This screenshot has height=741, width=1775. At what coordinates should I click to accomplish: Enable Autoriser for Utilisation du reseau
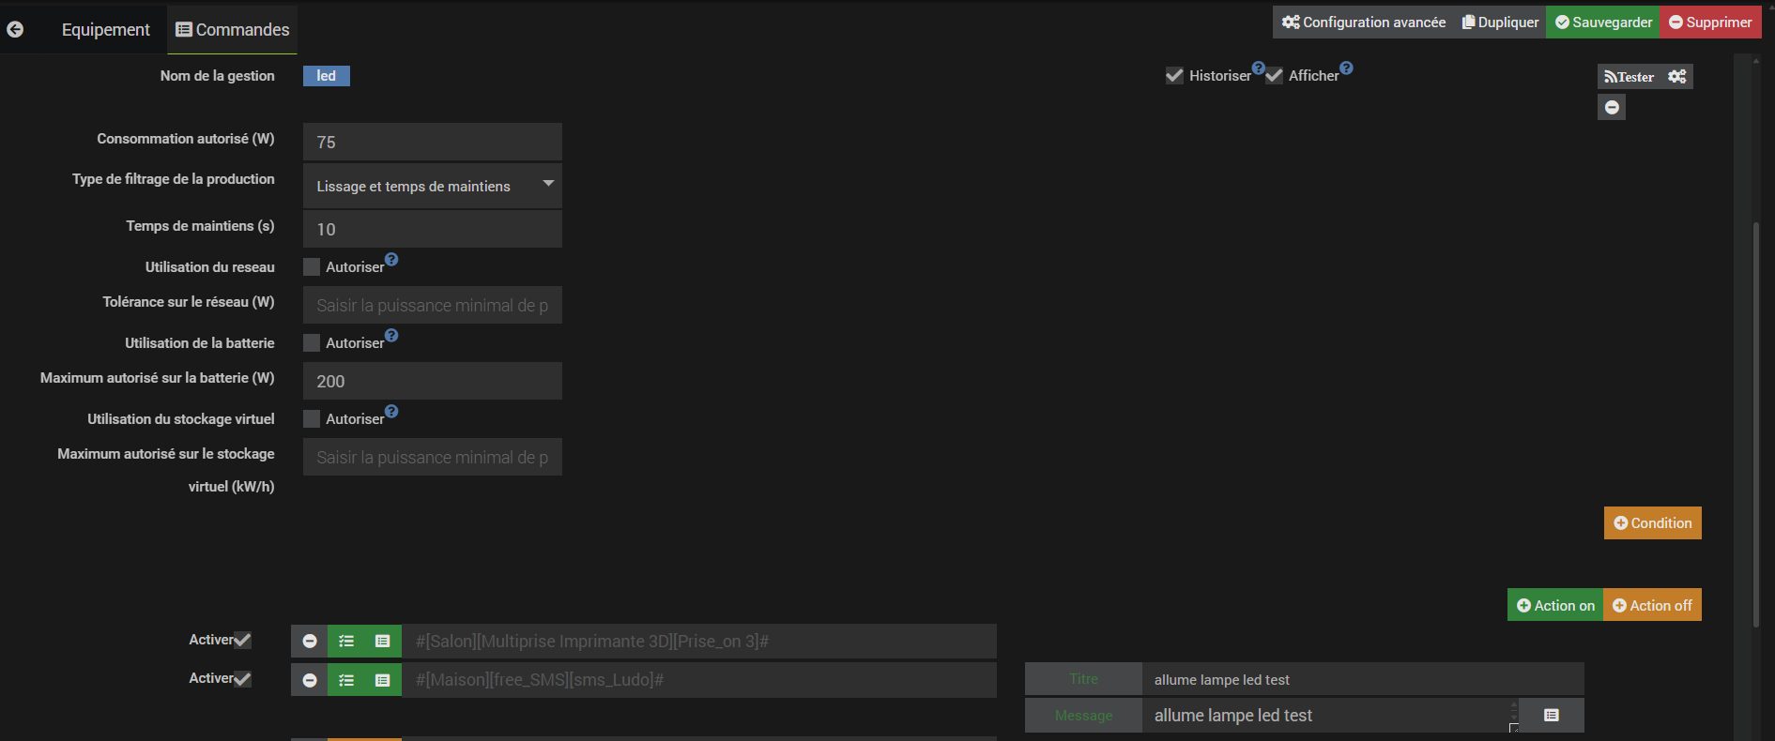(312, 267)
